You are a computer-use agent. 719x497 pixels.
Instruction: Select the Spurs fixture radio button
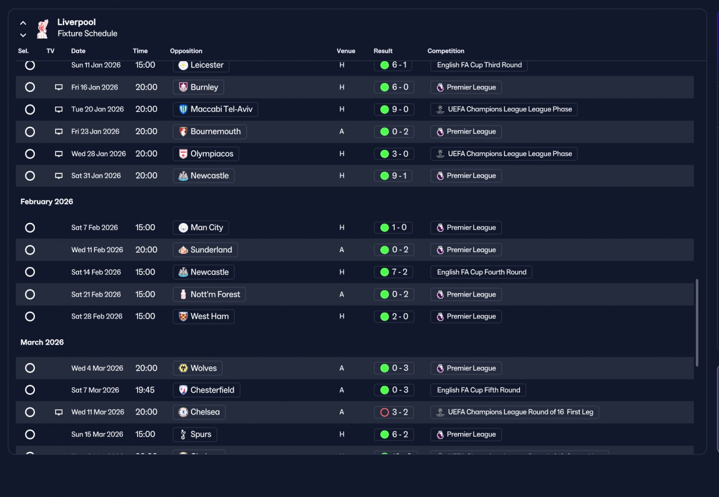coord(30,435)
